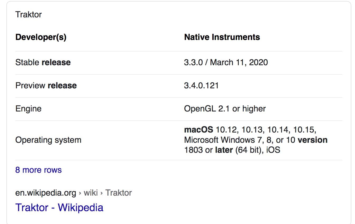Click the "Developer(s)" row label

point(41,37)
